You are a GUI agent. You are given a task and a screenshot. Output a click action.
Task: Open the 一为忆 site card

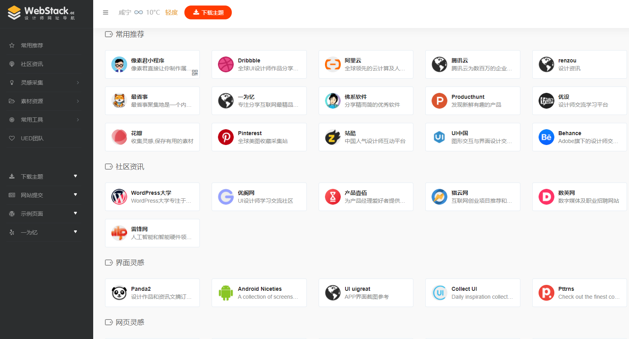(x=259, y=101)
